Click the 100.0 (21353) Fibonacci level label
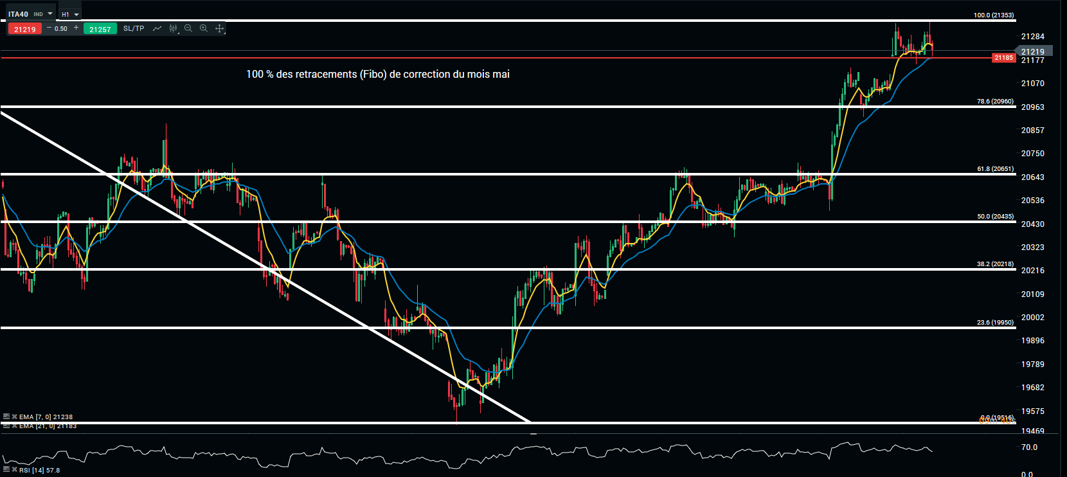This screenshot has height=477, width=1067. pos(994,15)
